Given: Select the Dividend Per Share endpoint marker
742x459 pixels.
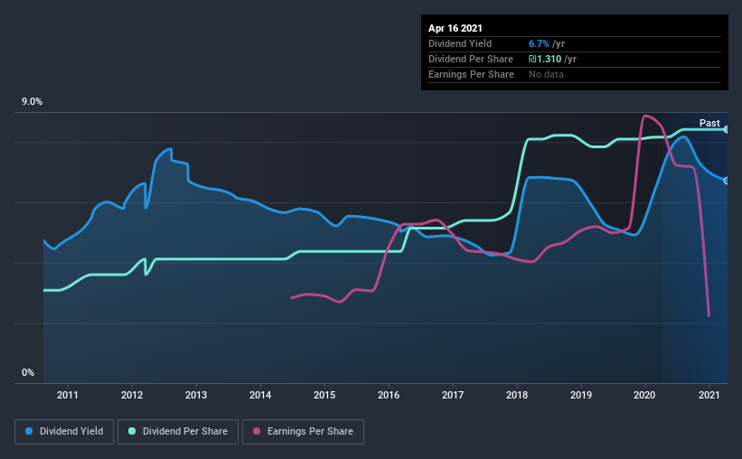Looking at the screenshot, I should point(726,129).
